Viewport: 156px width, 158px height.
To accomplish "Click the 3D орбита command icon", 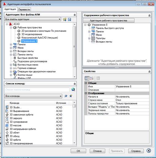I will click(7, 140).
